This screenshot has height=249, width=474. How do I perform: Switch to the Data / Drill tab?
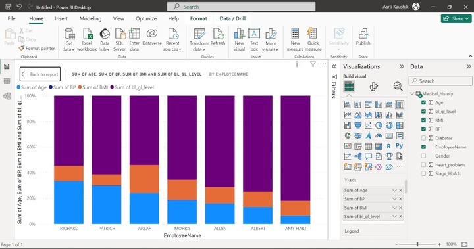232,18
